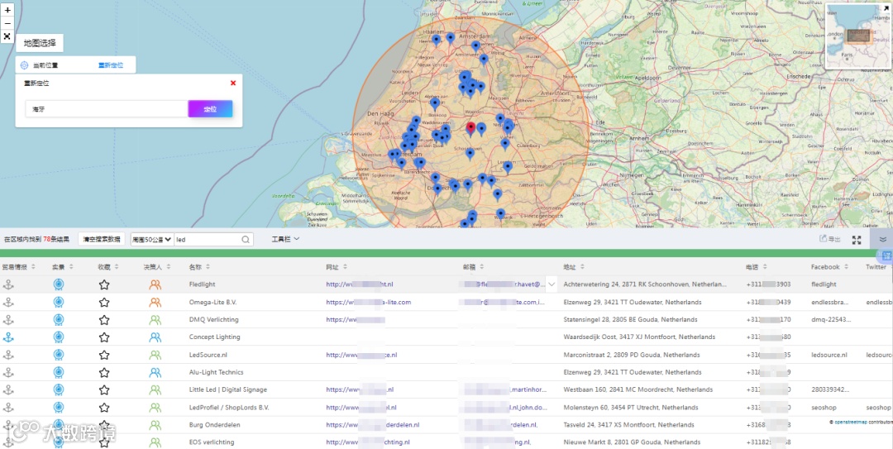The width and height of the screenshot is (893, 449).
Task: Click the 定位 locate button
Action: pyautogui.click(x=210, y=109)
